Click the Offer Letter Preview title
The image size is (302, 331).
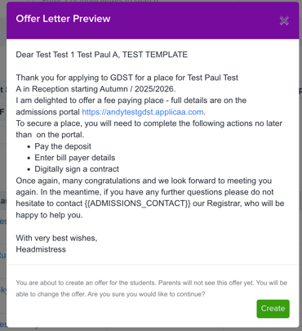pos(63,19)
